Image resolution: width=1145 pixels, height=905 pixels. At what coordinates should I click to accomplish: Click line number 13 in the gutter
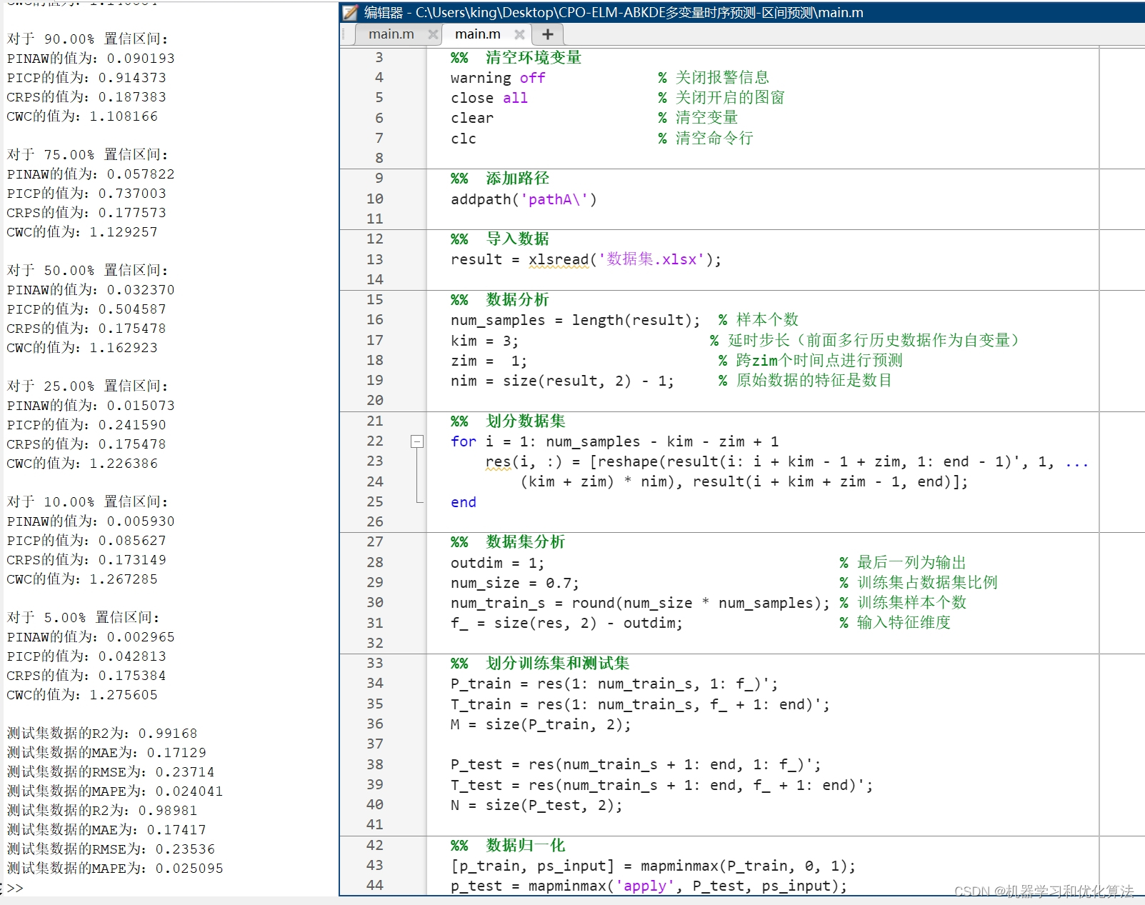(375, 259)
